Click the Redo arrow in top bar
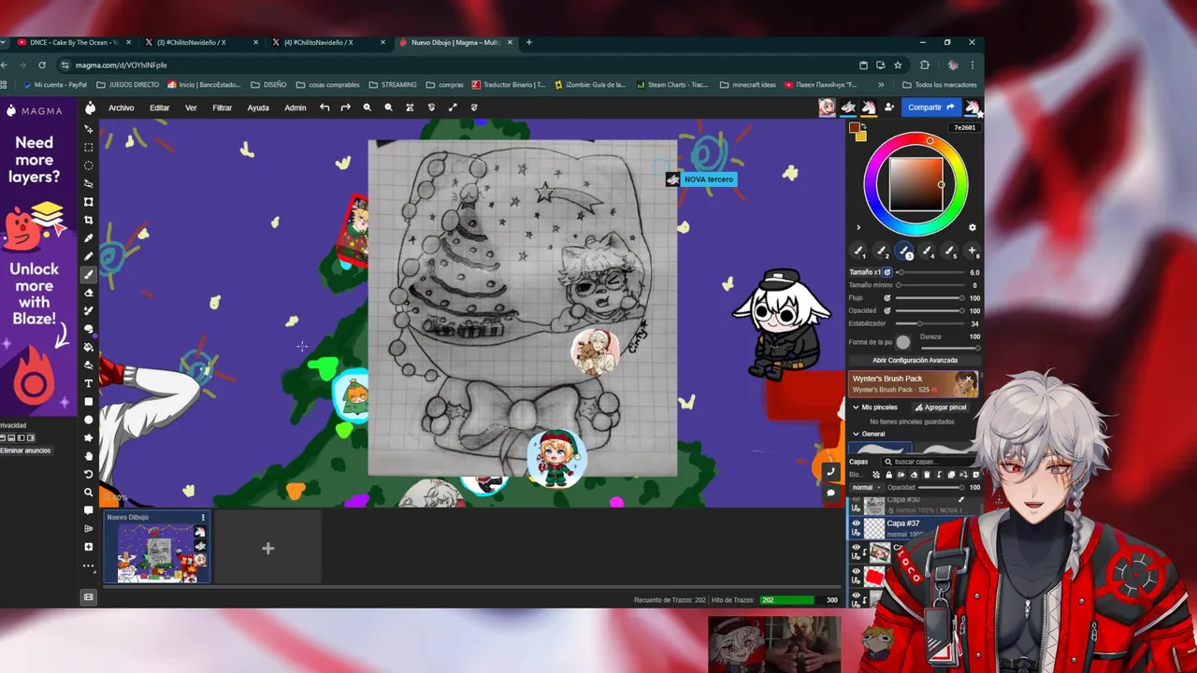Screen dimensions: 1197x673 click(x=345, y=107)
